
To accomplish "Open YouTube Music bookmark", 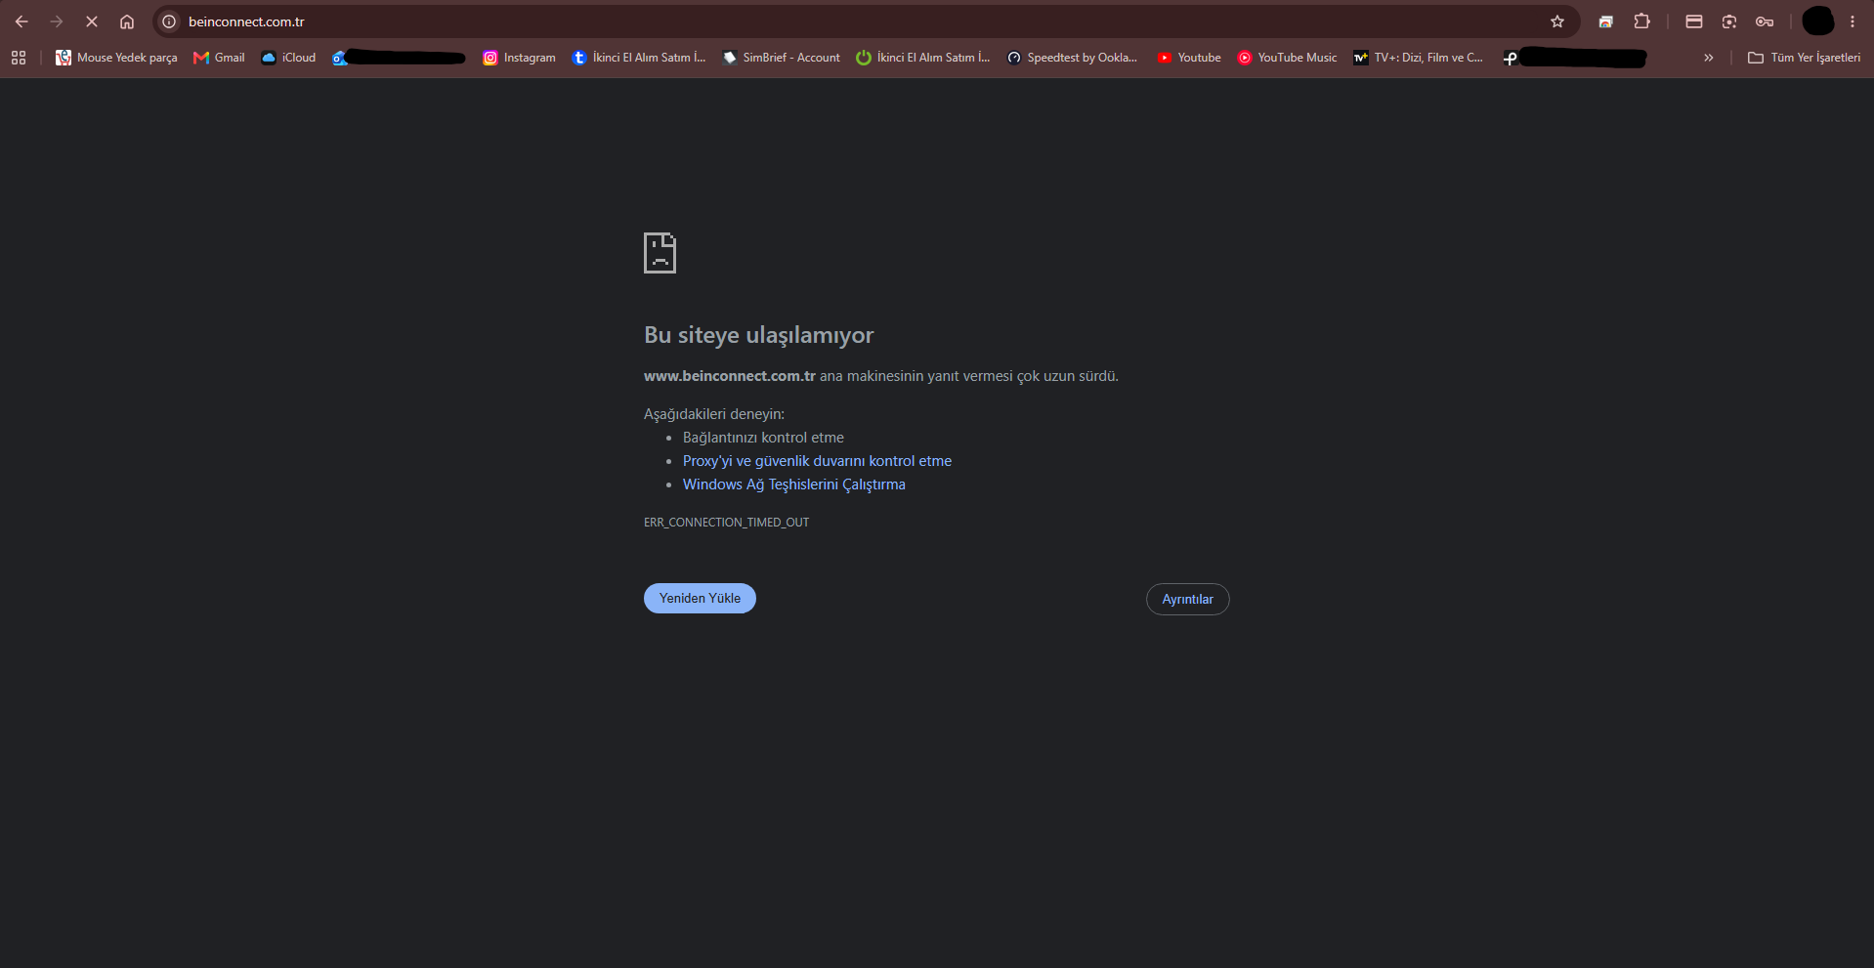I will tap(1287, 58).
